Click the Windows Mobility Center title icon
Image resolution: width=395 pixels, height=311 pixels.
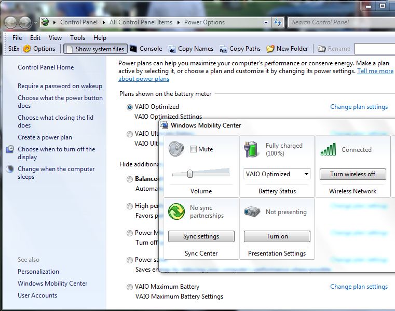164,125
